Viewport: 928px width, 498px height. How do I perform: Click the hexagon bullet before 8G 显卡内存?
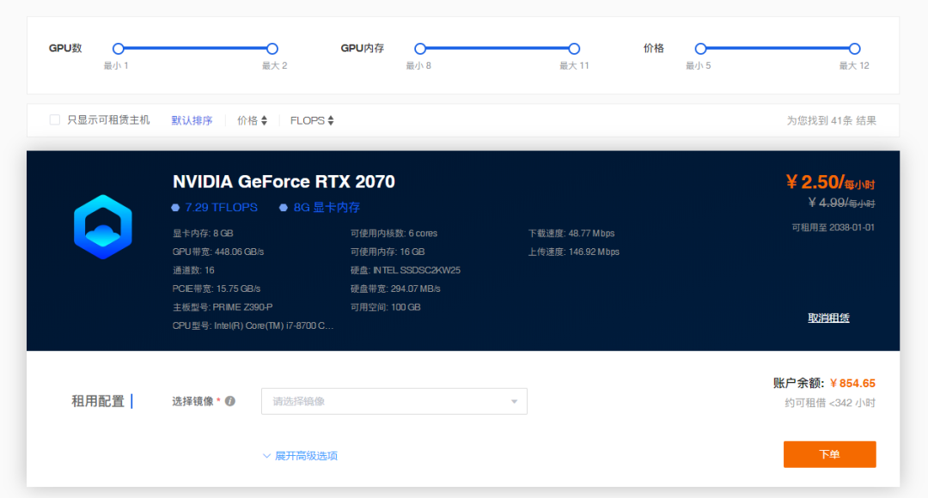pos(284,208)
